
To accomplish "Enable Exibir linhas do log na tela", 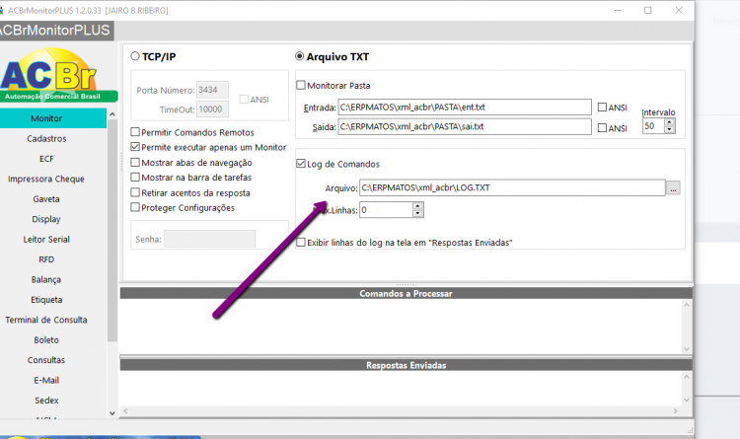I will pos(301,242).
